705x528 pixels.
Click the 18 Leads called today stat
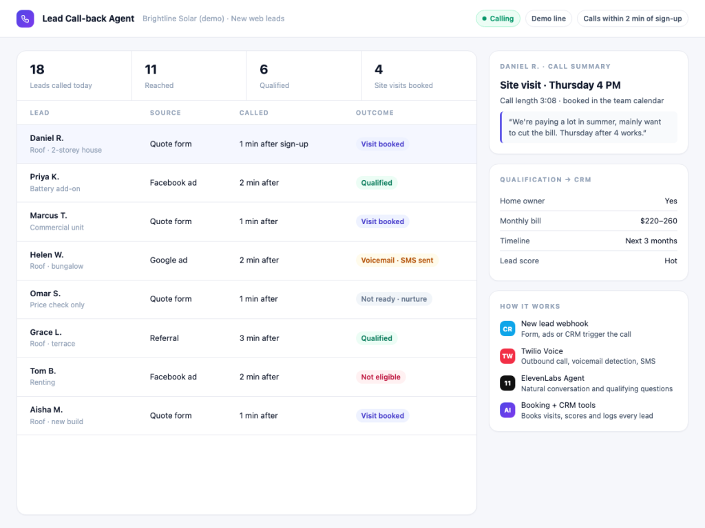74,76
